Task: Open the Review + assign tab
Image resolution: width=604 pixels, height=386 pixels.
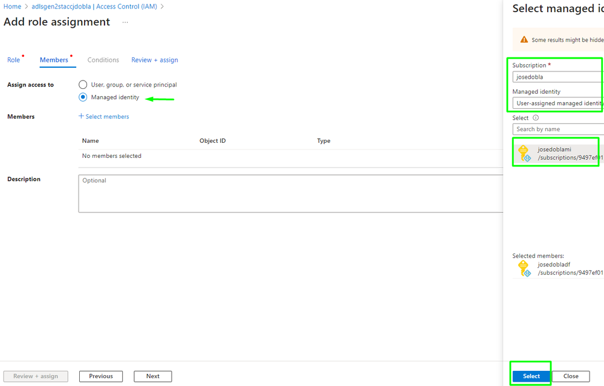Action: (154, 60)
